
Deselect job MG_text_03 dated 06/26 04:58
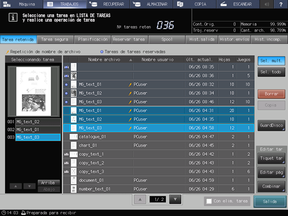point(159,128)
